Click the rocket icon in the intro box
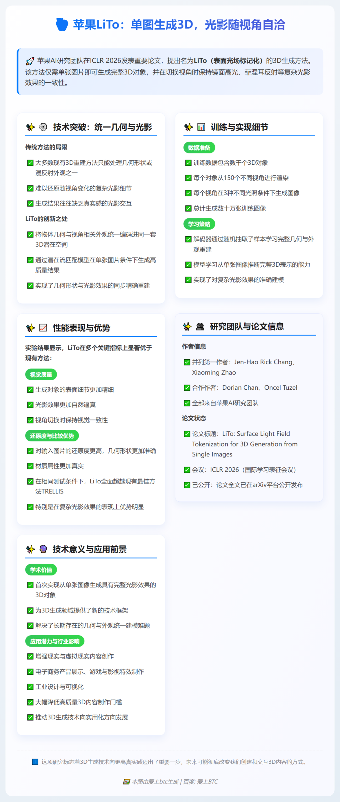Image resolution: width=340 pixels, height=802 pixels. 30,61
